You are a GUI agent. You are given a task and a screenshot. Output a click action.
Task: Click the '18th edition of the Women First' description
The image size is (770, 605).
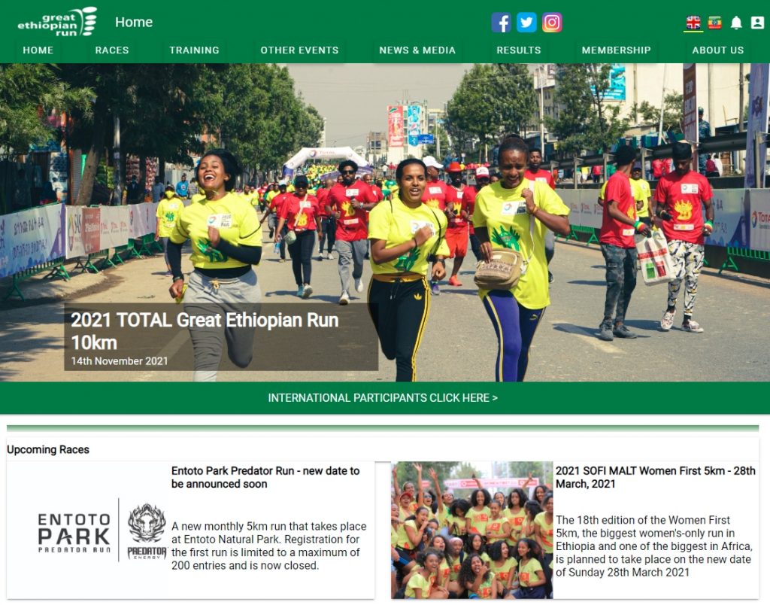pos(653,546)
